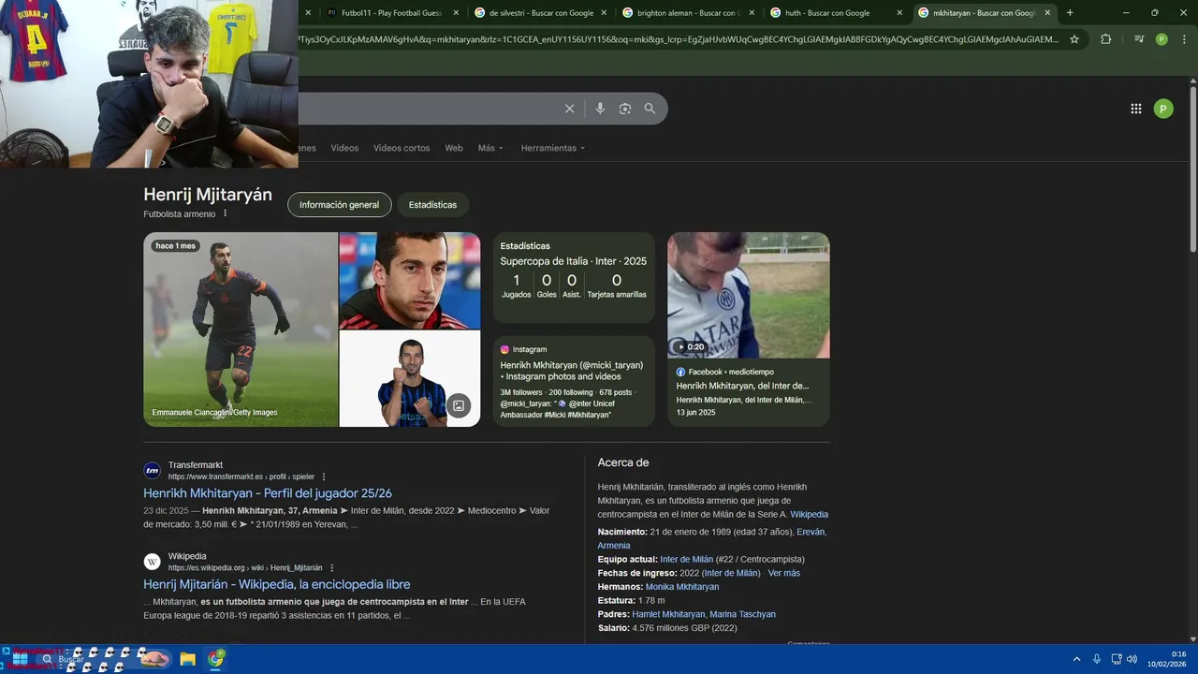Open more options for Transfermarkt result

coord(324,476)
